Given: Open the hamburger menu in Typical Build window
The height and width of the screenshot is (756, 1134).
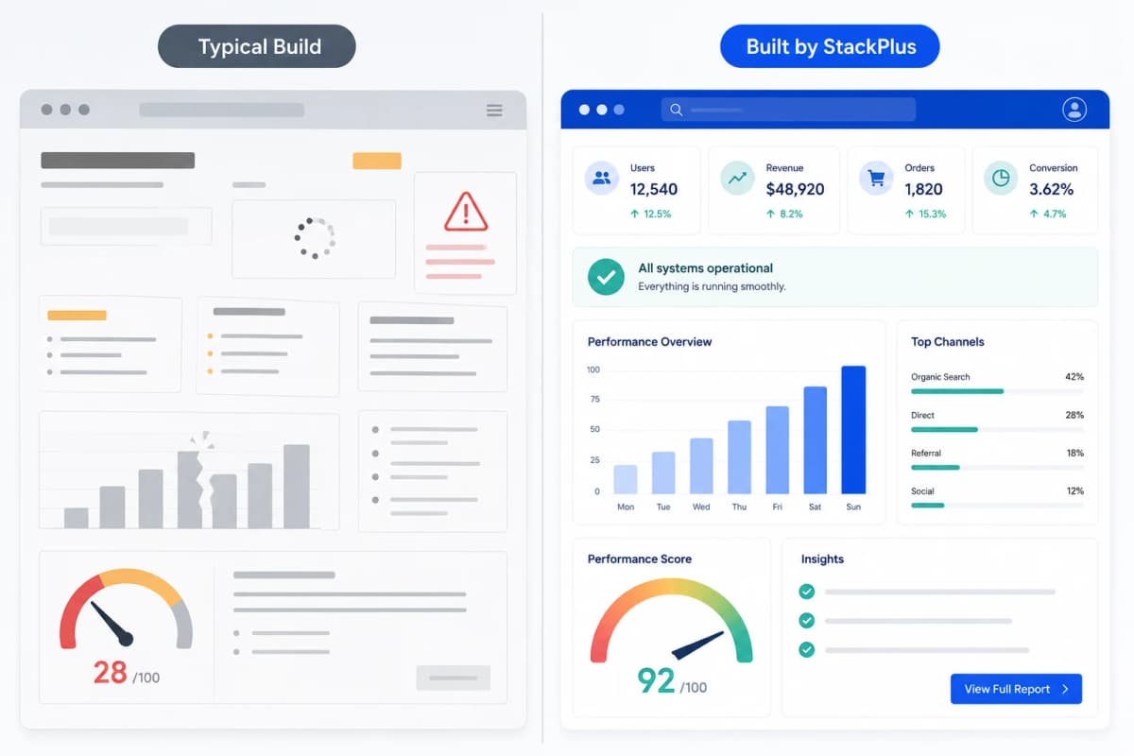Looking at the screenshot, I should [x=494, y=111].
